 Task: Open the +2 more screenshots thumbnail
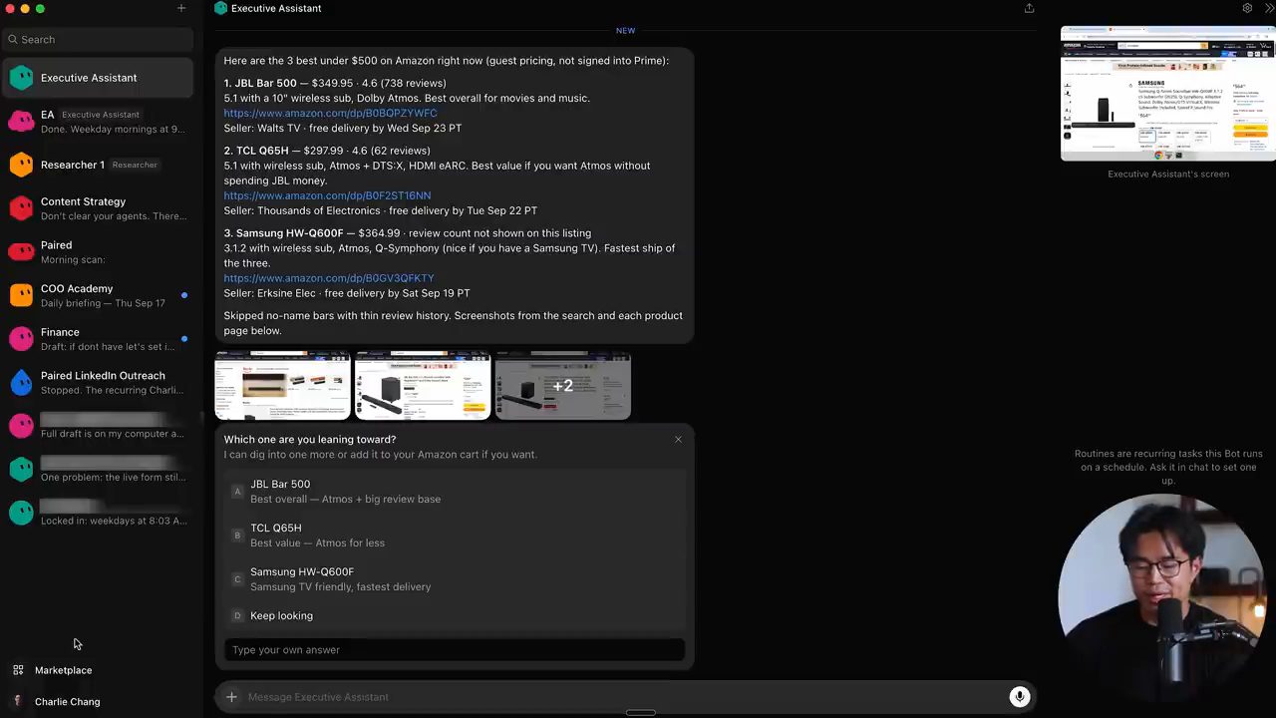click(563, 386)
